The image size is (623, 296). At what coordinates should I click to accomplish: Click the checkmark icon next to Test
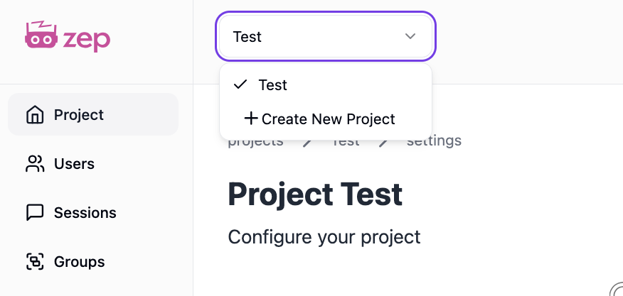pyautogui.click(x=240, y=84)
